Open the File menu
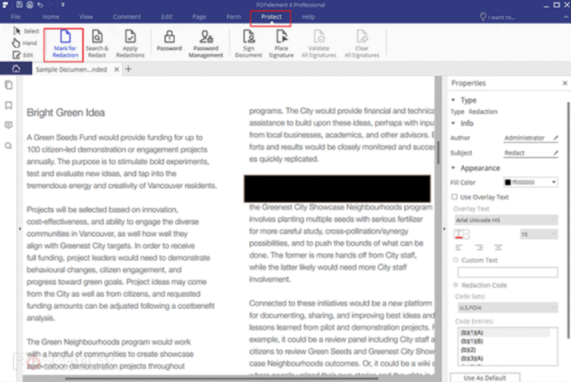Image resolution: width=571 pixels, height=382 pixels. (x=16, y=17)
